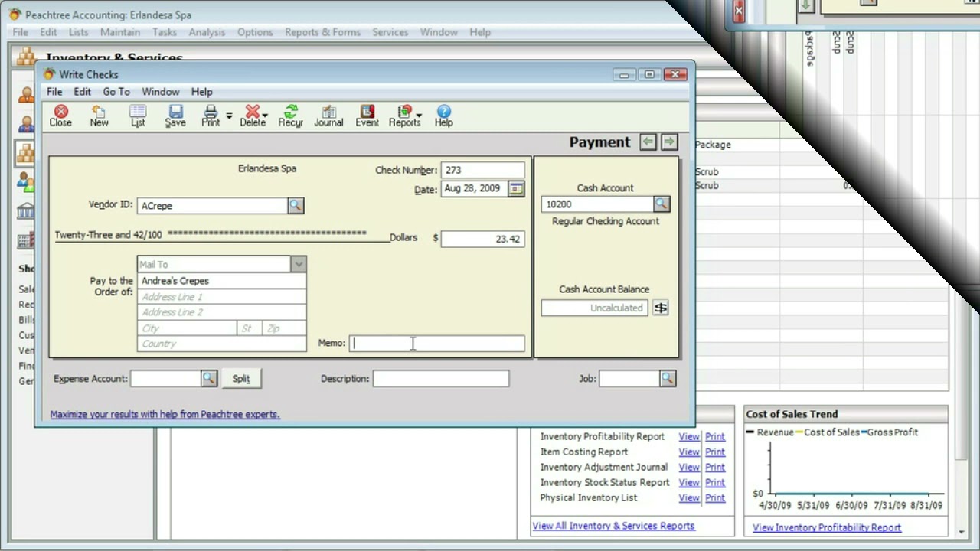Expand the Mail To dropdown
980x551 pixels.
click(x=299, y=264)
